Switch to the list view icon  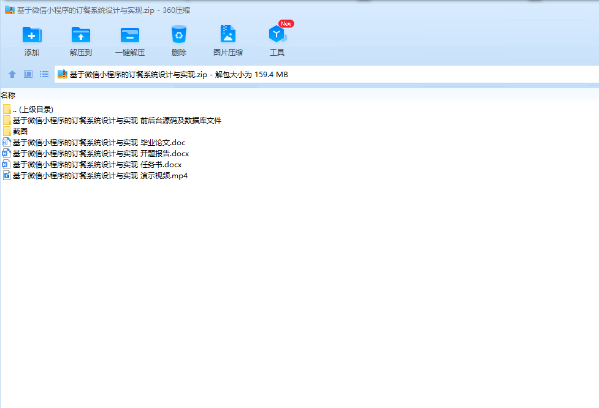(44, 74)
